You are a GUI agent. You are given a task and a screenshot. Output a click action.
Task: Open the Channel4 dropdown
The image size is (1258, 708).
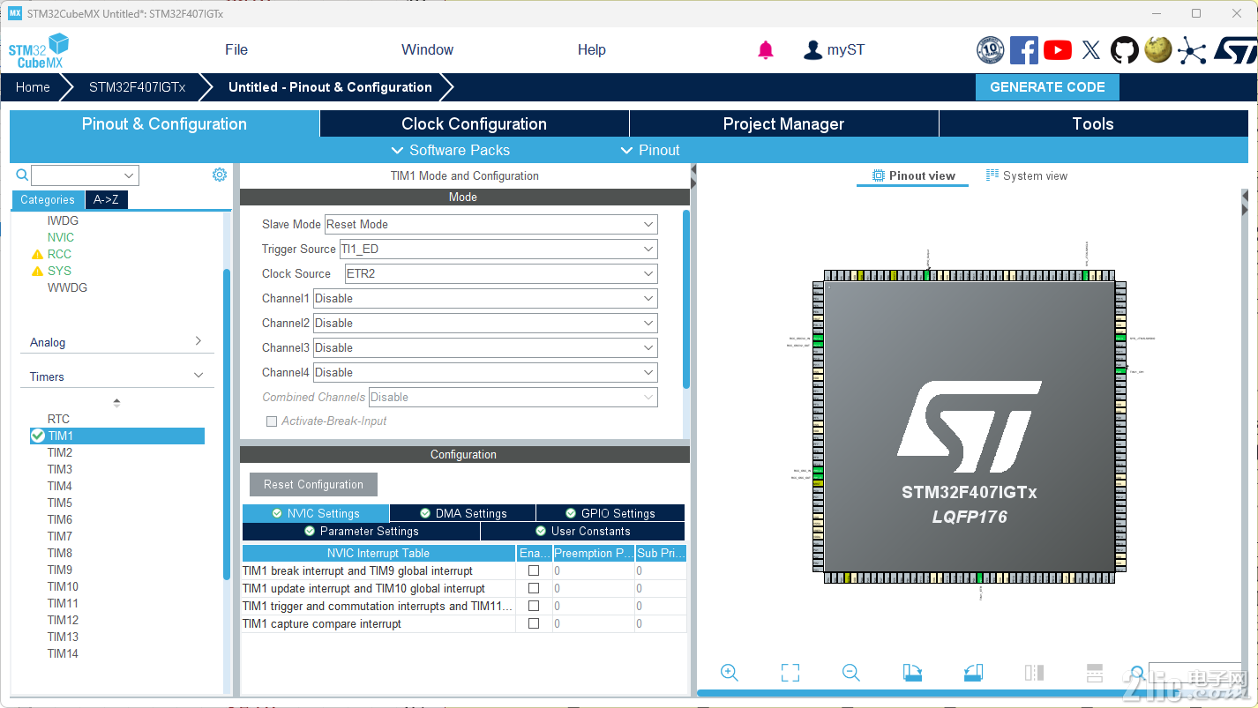click(485, 372)
